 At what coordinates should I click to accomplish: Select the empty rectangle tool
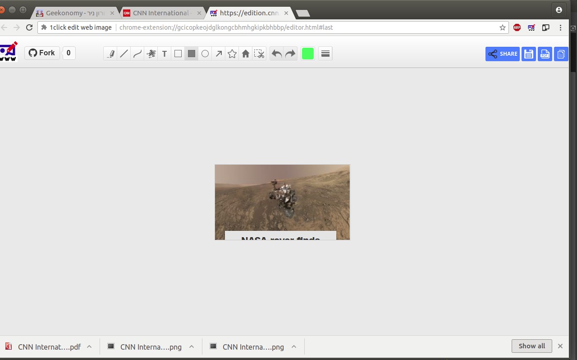click(x=178, y=54)
